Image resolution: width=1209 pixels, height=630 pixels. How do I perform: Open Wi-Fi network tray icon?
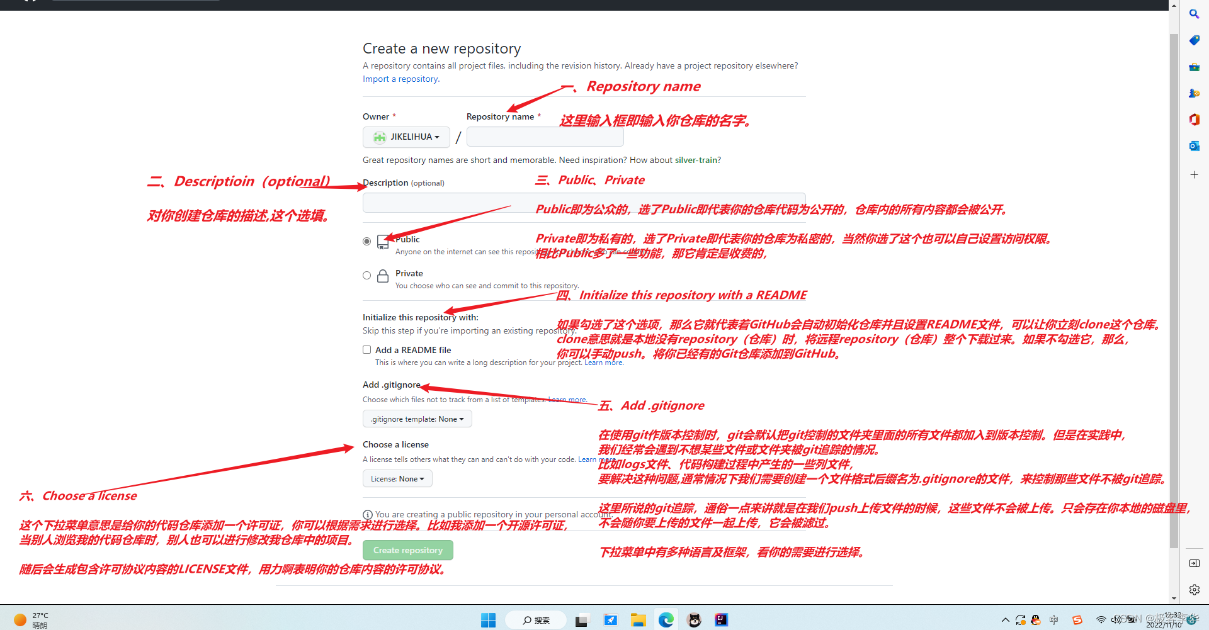coord(1101,620)
